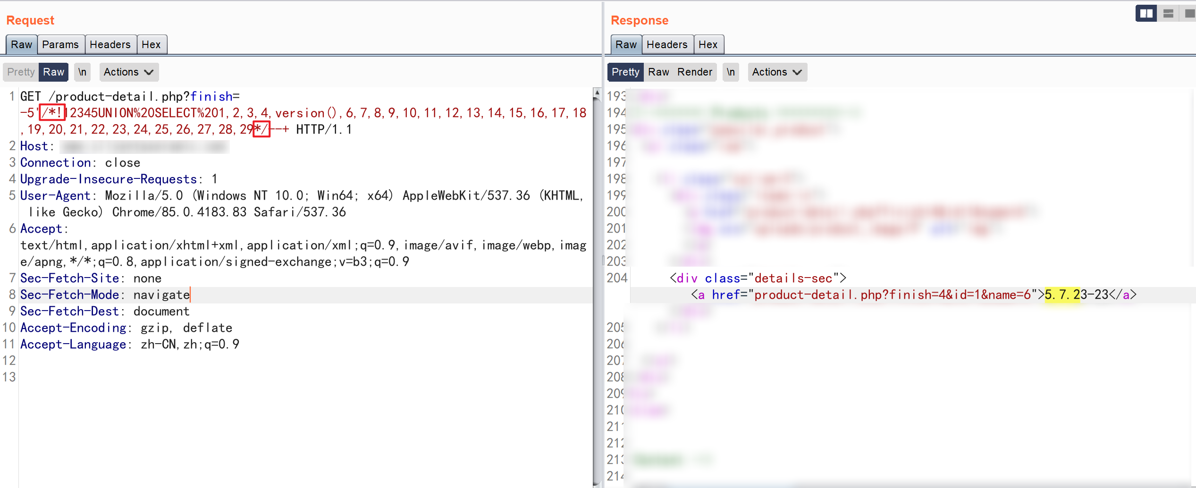This screenshot has width=1196, height=488.
Task: Click the div class="details-sec" line
Action: 758,278
